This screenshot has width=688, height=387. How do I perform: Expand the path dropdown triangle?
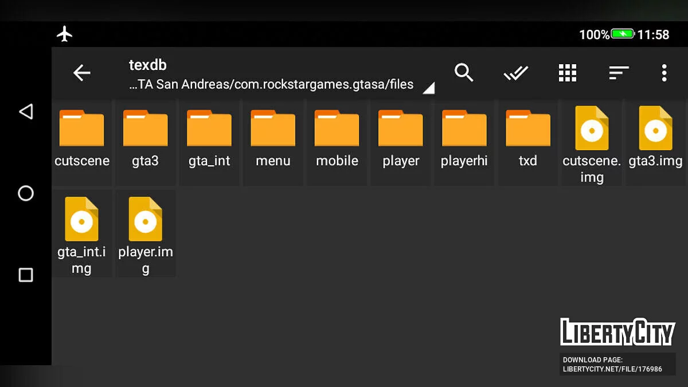[x=428, y=88]
